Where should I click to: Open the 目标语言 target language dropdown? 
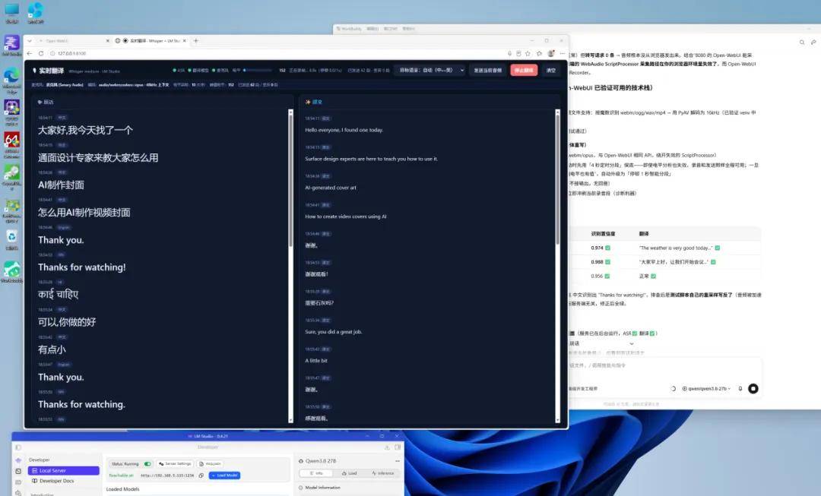430,70
